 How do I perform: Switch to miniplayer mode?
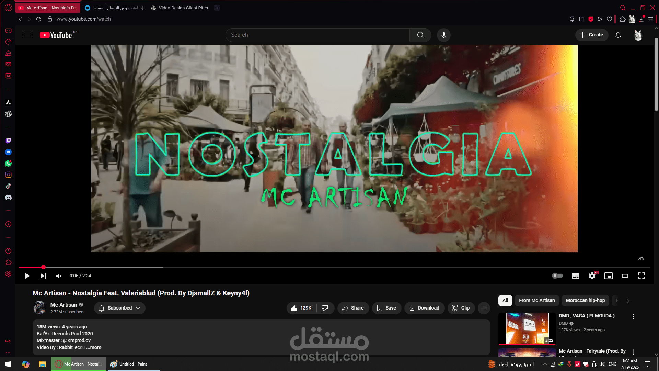(x=609, y=276)
